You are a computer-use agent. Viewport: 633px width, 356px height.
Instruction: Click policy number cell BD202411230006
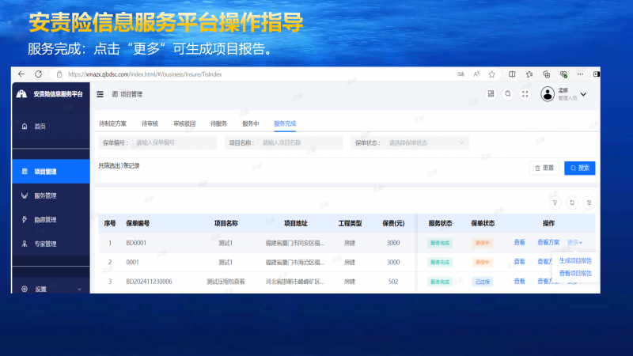tap(149, 282)
